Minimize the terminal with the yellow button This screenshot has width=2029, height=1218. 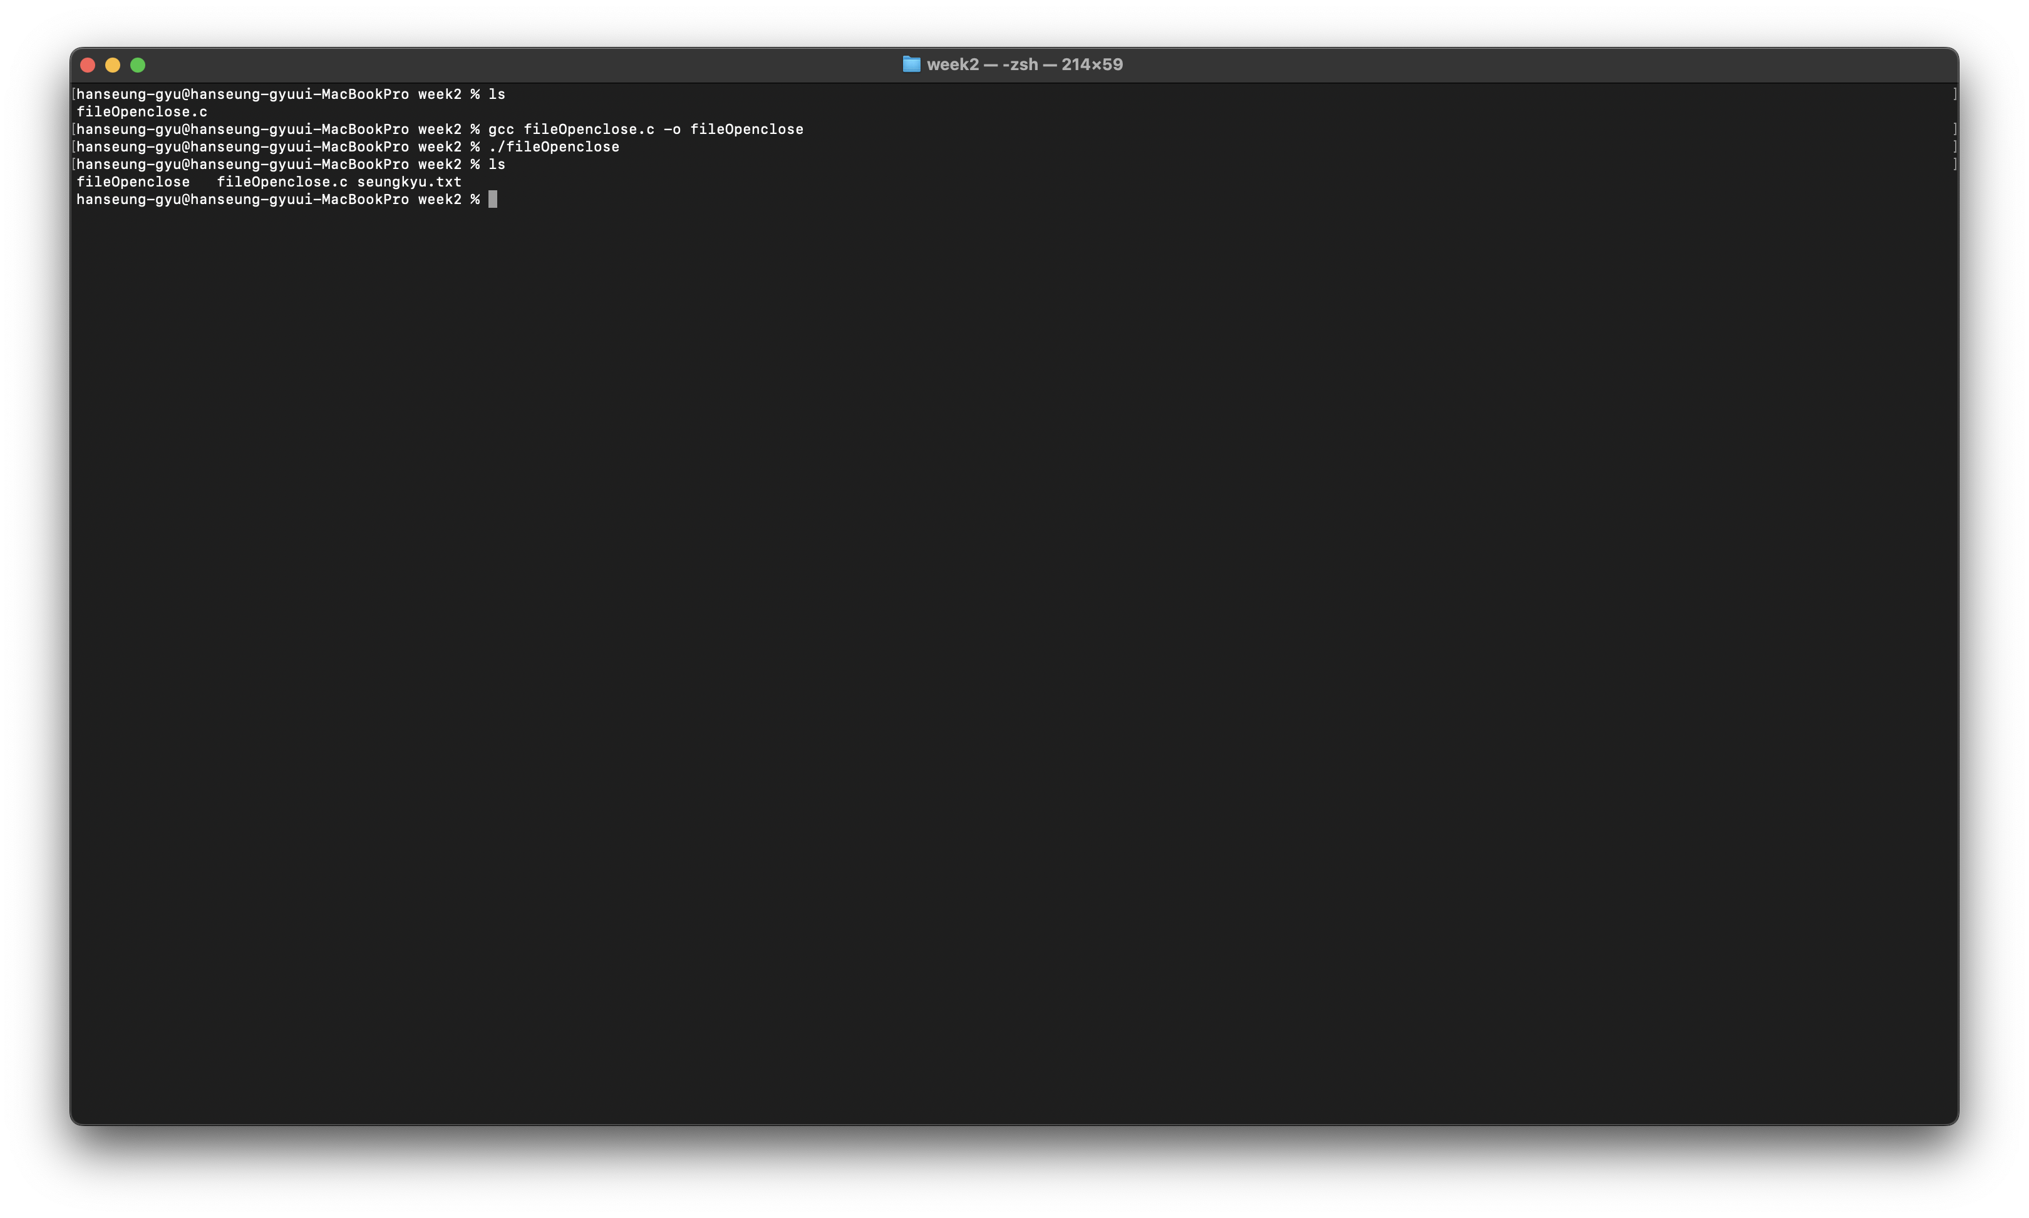pyautogui.click(x=113, y=65)
